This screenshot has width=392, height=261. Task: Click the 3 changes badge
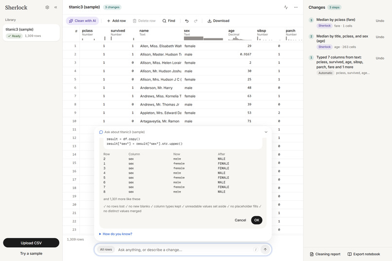tap(112, 7)
